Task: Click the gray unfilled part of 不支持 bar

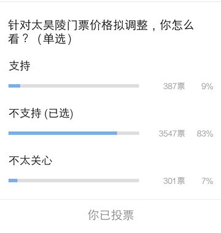Action: pyautogui.click(x=128, y=133)
